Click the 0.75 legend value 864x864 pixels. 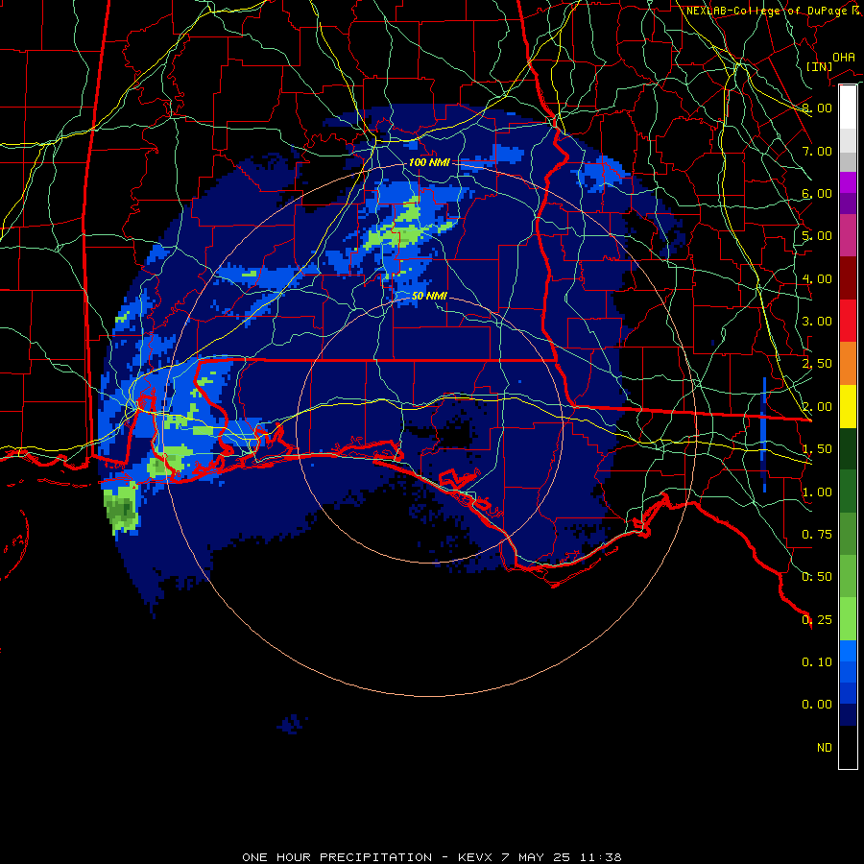point(817,535)
